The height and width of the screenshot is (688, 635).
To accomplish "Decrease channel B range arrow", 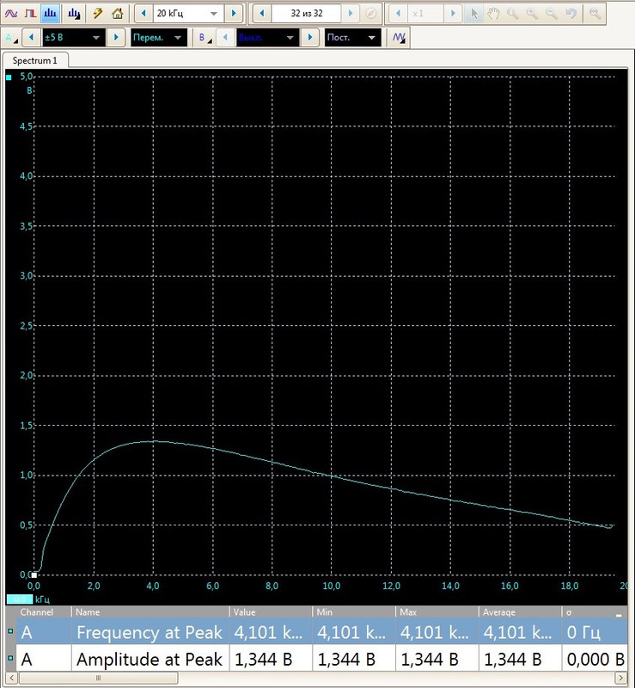I will pyautogui.click(x=225, y=37).
